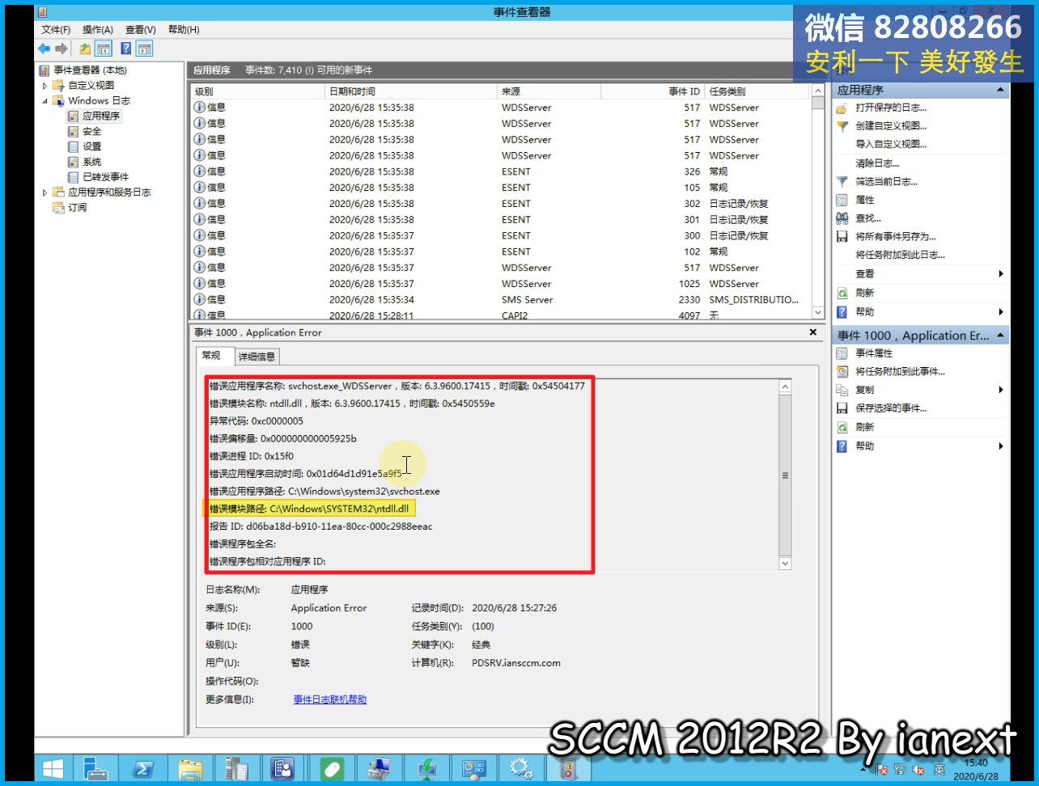Image resolution: width=1039 pixels, height=786 pixels.
Task: Click the 属性 action for the log
Action: coord(864,200)
